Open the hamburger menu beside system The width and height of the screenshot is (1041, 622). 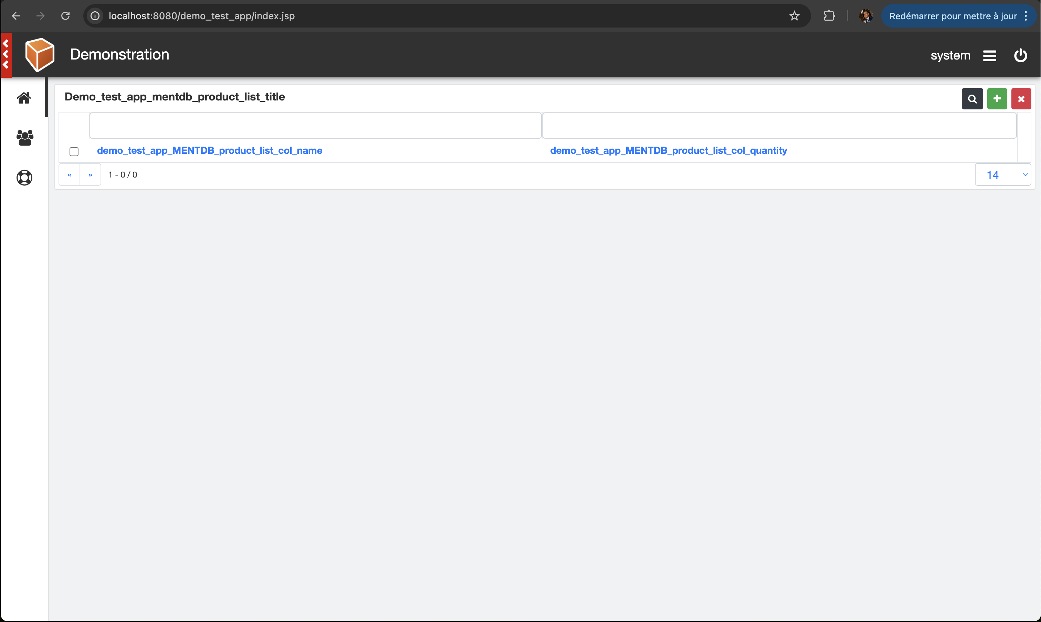point(989,56)
